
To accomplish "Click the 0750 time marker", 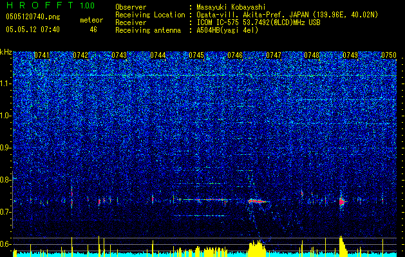I will click(389, 55).
